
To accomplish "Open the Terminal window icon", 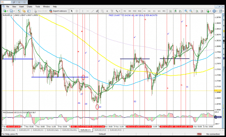I will coord(29,11).
